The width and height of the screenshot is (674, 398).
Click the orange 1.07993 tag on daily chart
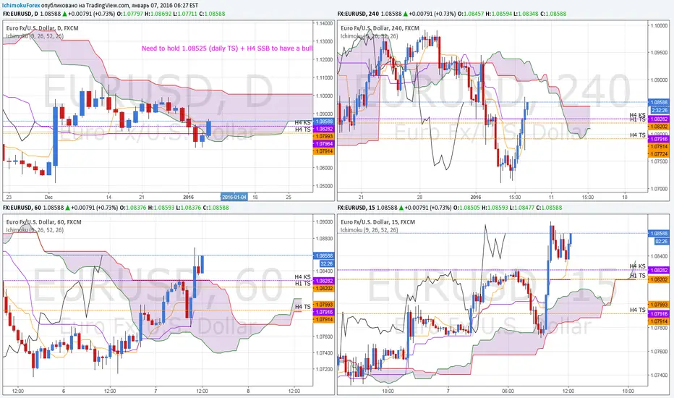pos(324,136)
